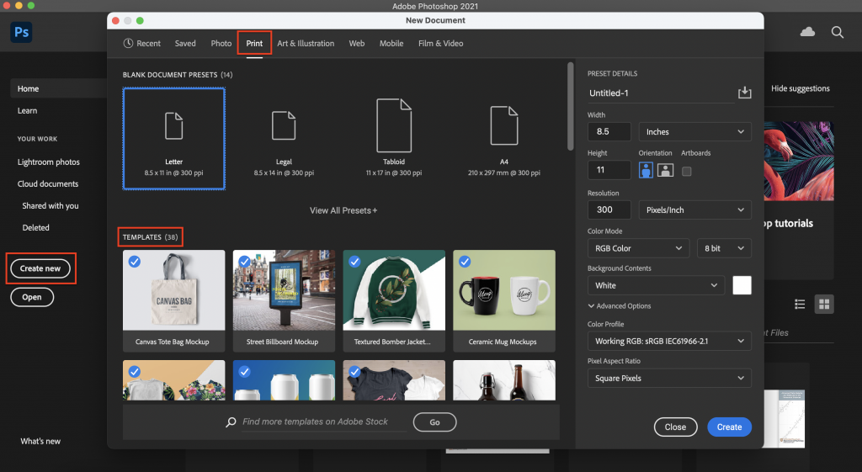Image resolution: width=862 pixels, height=472 pixels.
Task: Collapse the Advanced Options section
Action: click(x=620, y=306)
